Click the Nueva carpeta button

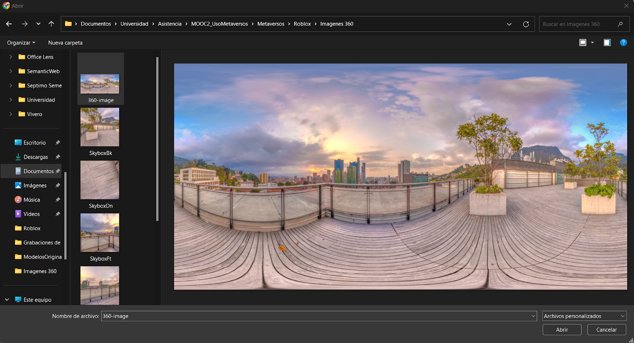65,43
